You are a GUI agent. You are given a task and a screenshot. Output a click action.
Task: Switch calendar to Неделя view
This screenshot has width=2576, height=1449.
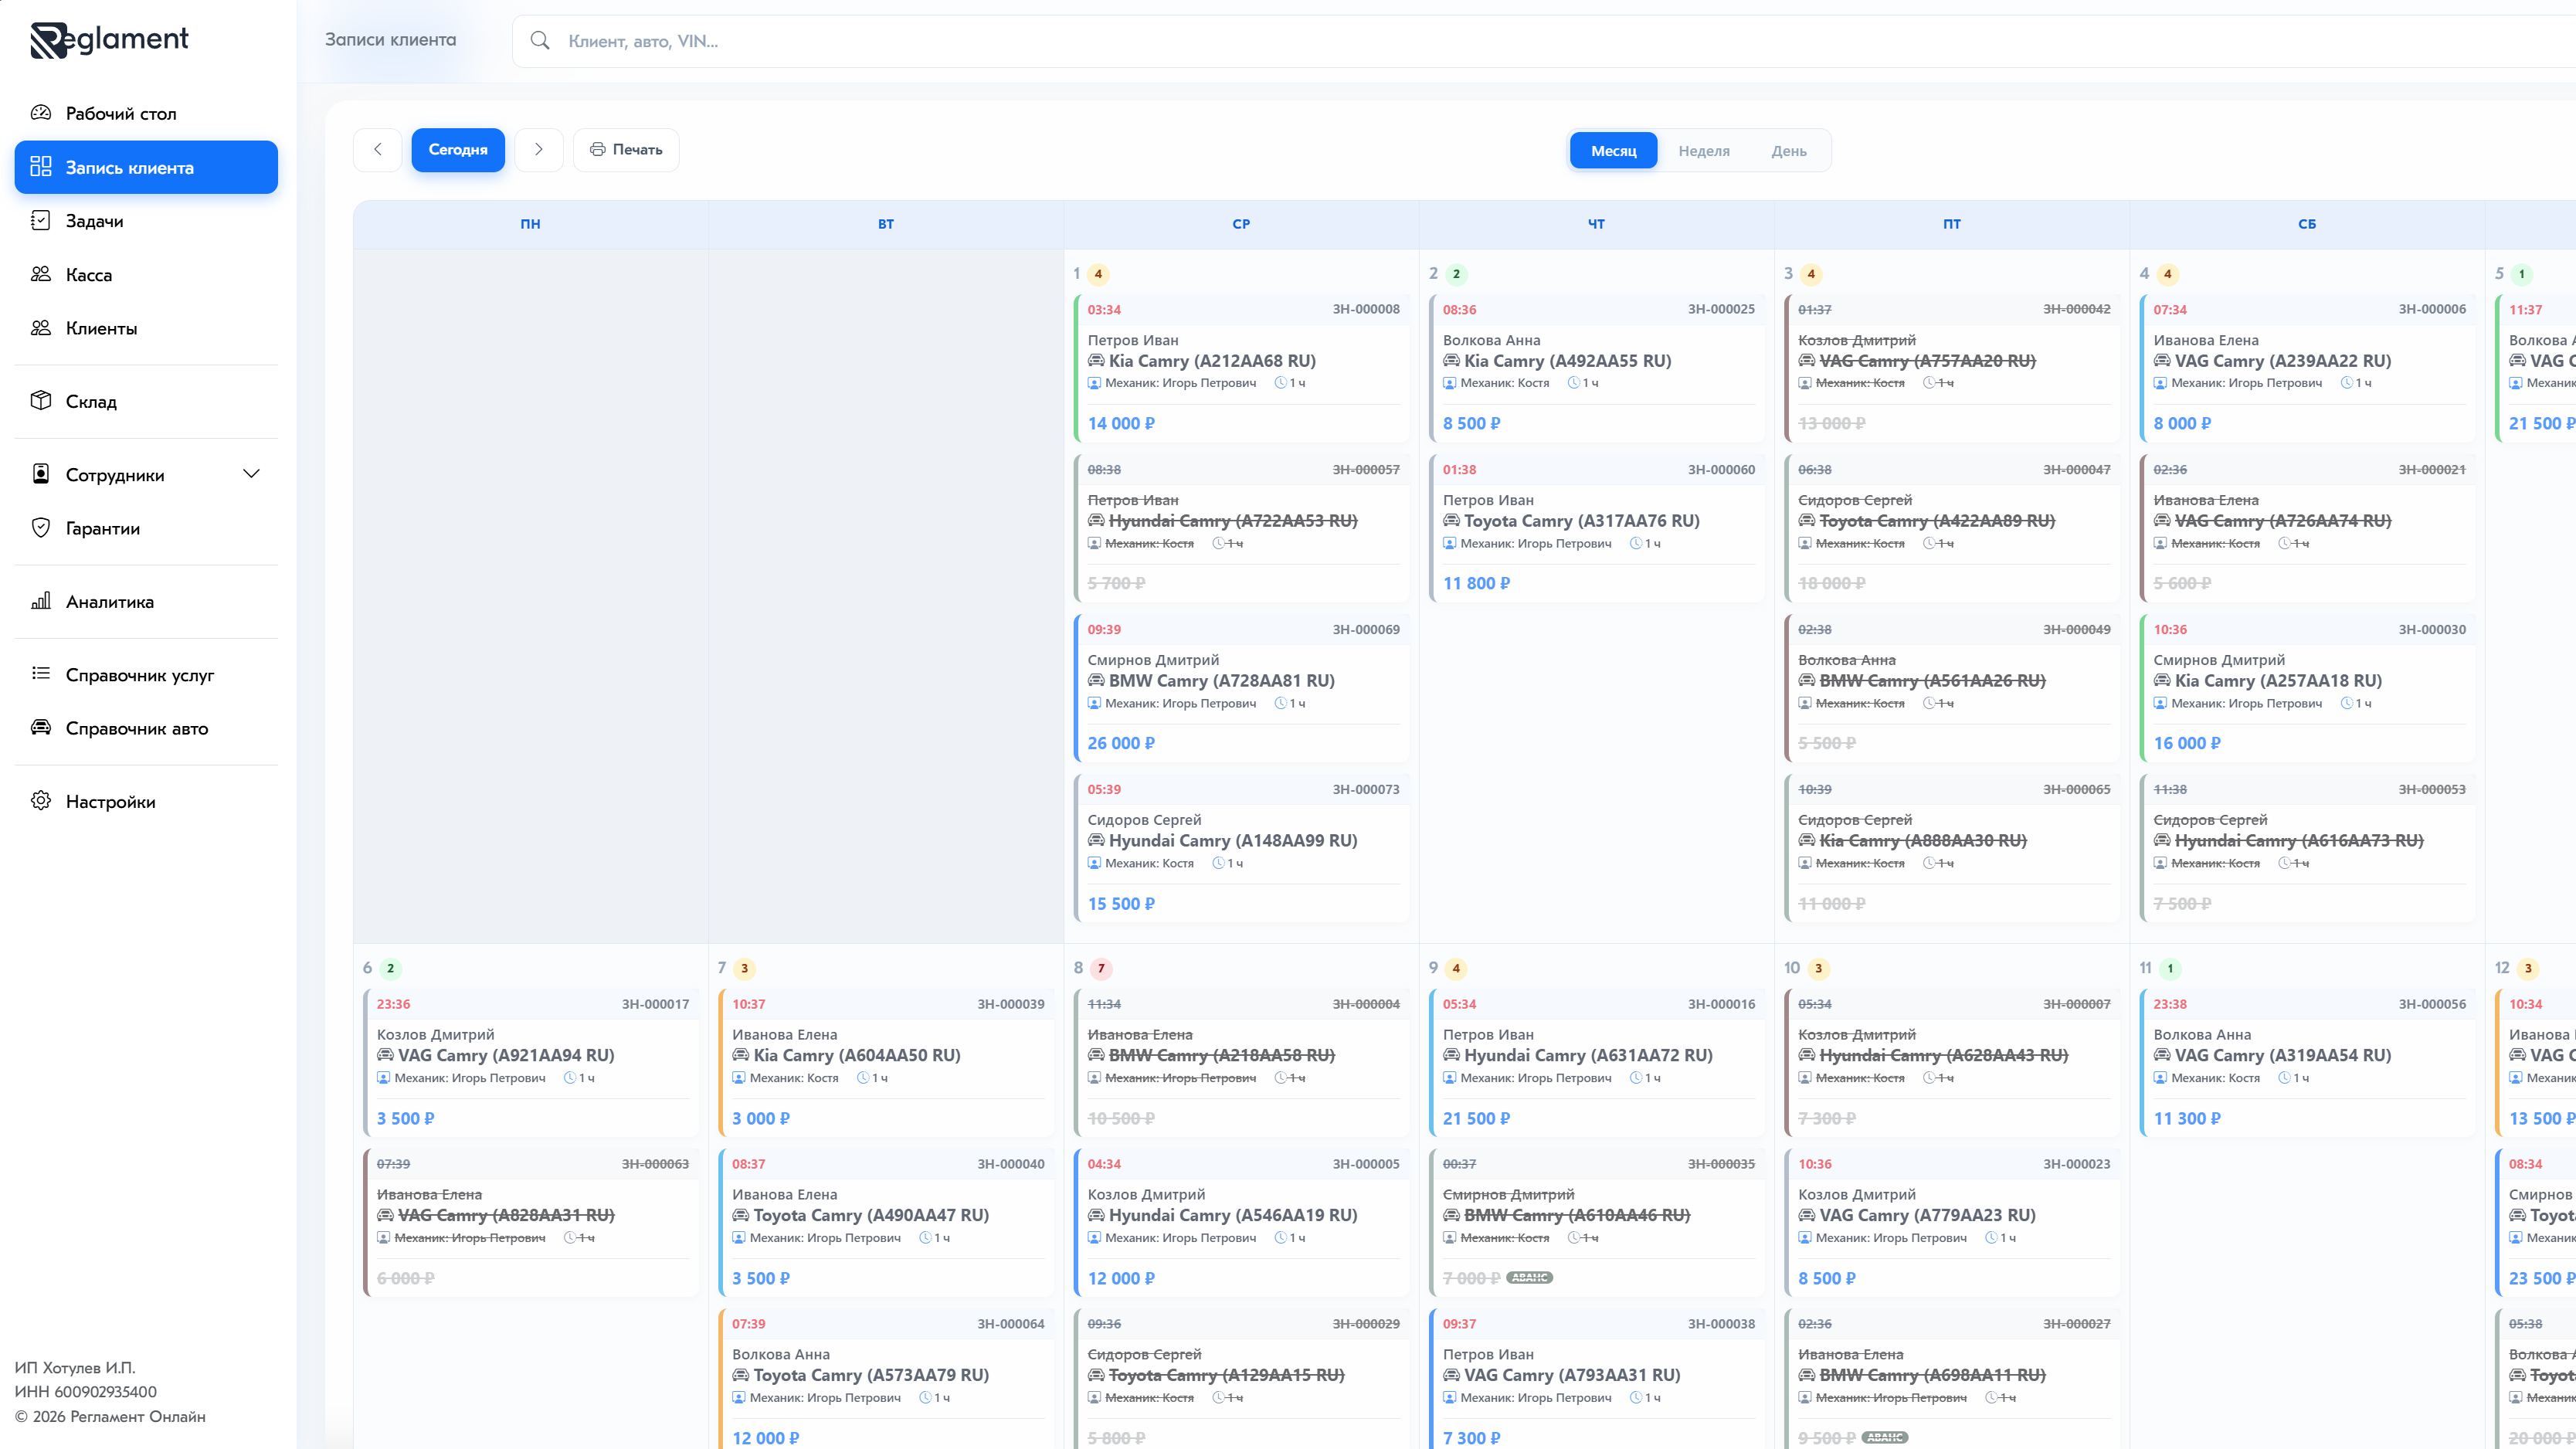[1704, 151]
